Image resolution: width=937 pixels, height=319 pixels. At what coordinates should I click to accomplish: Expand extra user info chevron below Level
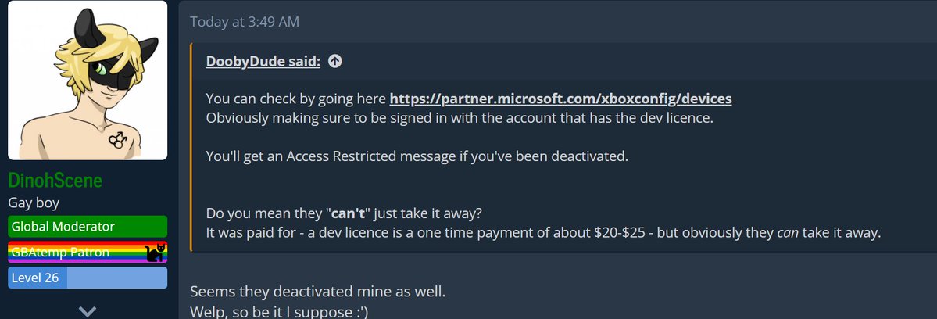tap(88, 310)
